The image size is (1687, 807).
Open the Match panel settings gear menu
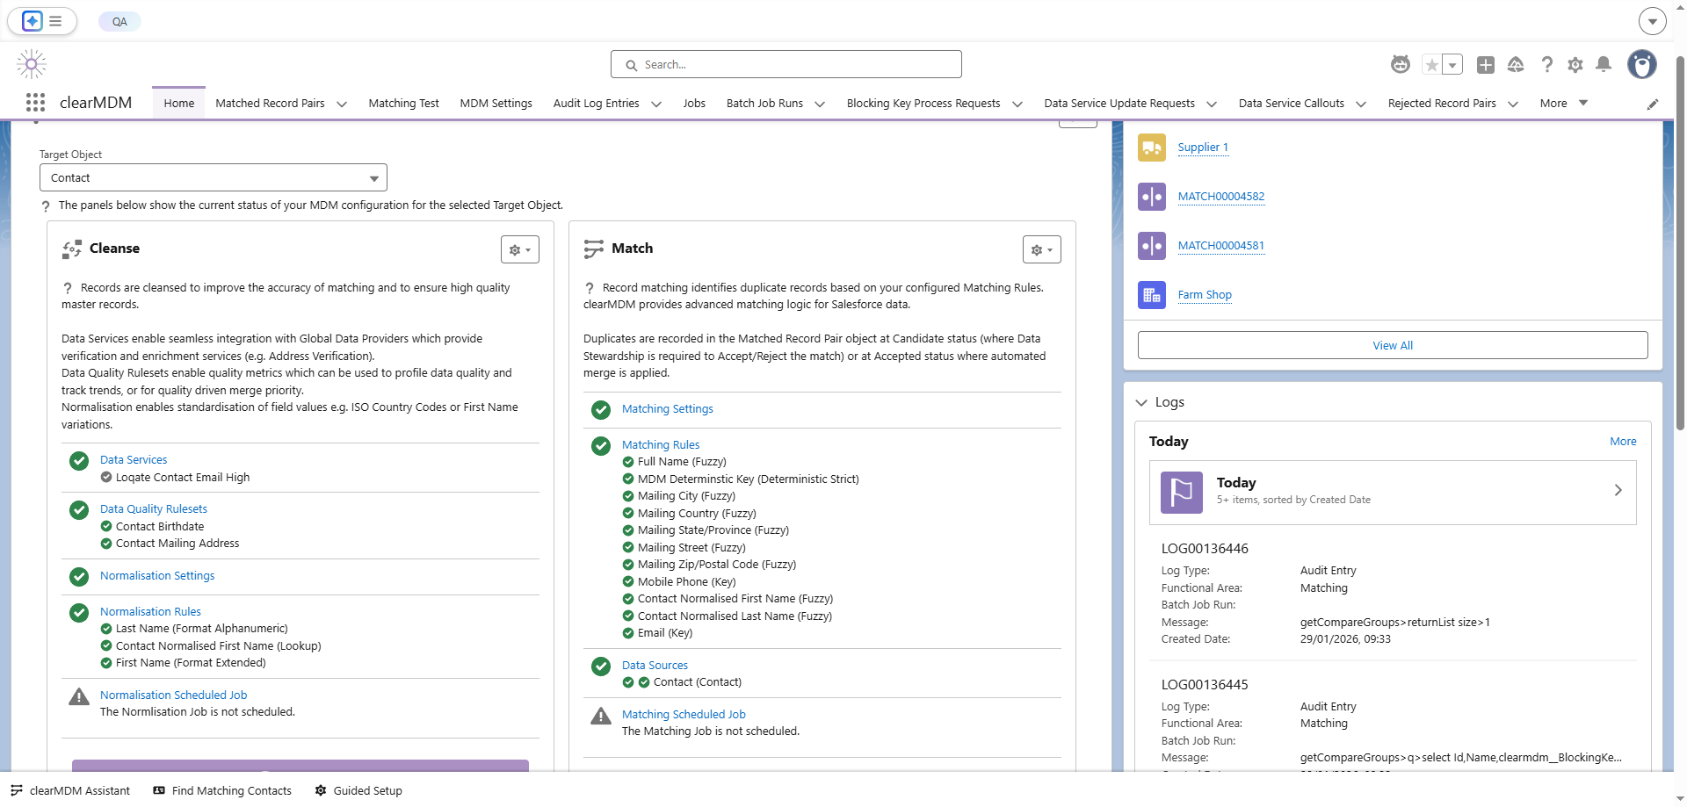(x=1042, y=249)
